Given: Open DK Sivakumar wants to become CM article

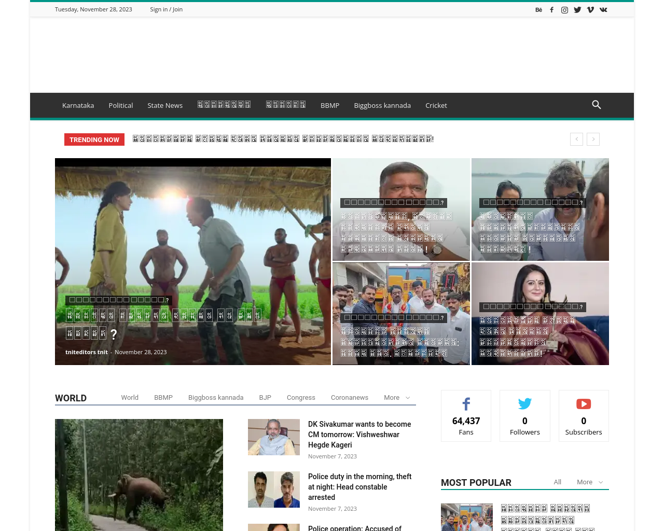Looking at the screenshot, I should coord(359,435).
